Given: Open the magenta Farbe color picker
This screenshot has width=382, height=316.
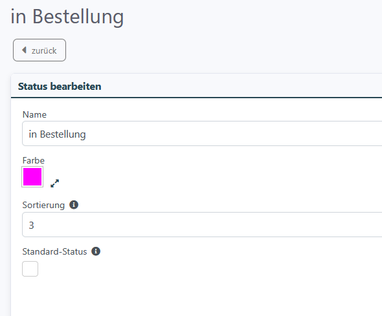Looking at the screenshot, I should (x=32, y=176).
